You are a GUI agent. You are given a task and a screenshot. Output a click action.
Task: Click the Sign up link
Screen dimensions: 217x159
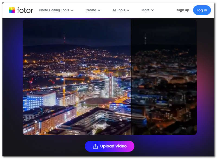(x=183, y=10)
